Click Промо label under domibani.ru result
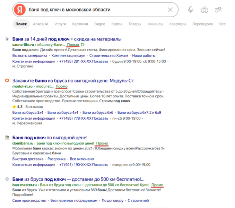Image resolution: width=235 pixels, height=208 pixels. [102, 143]
